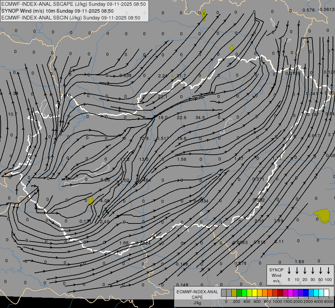
Task: Click the map value 0.592
Action: coord(259,200)
